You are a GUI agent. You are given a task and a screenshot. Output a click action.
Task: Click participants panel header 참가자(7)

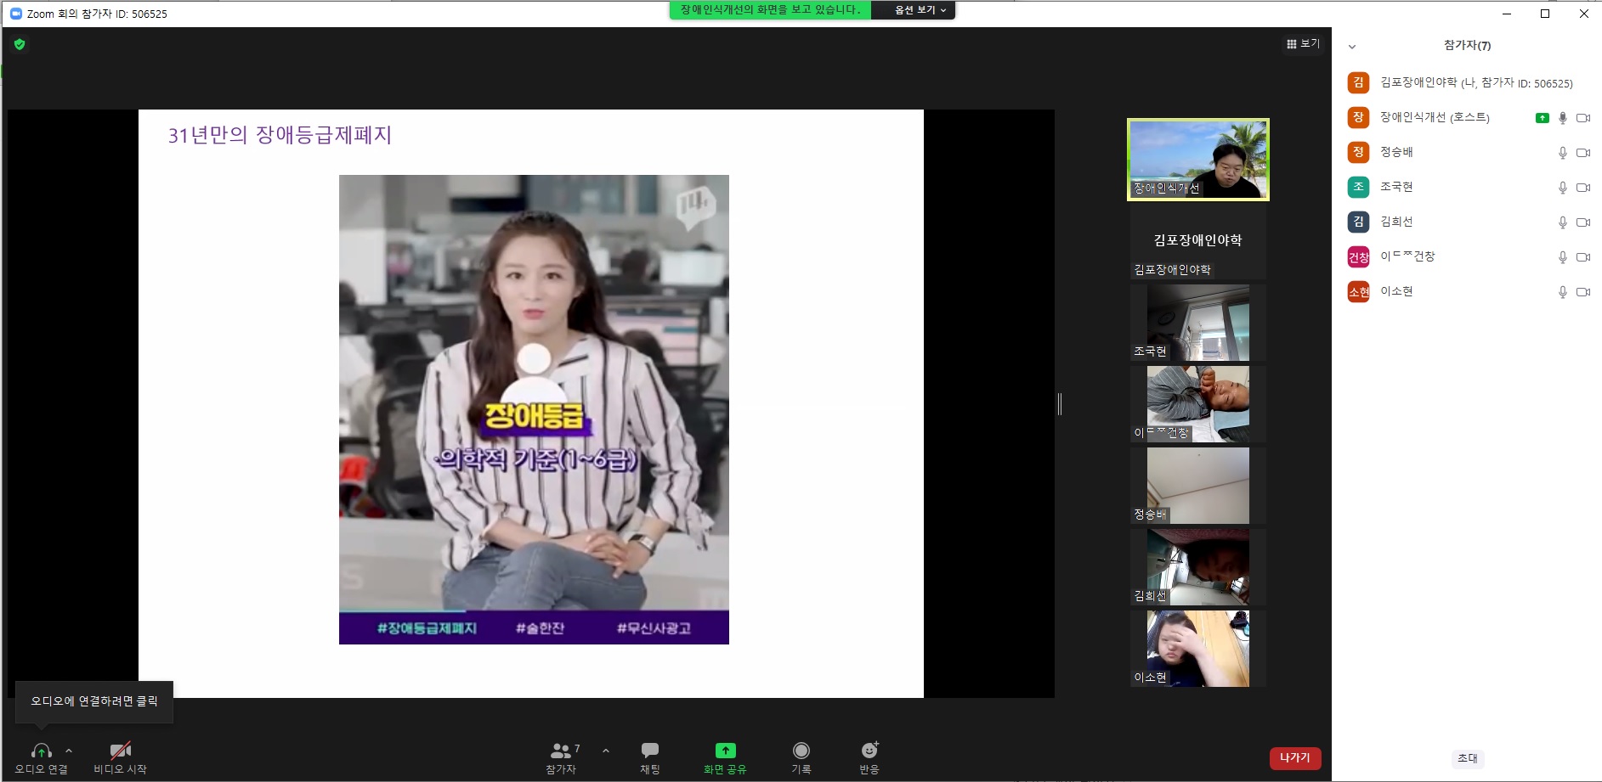(1467, 46)
